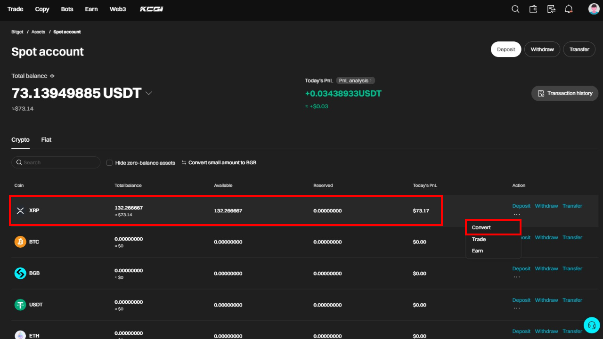Click Deposit link in USDT row

(522, 300)
